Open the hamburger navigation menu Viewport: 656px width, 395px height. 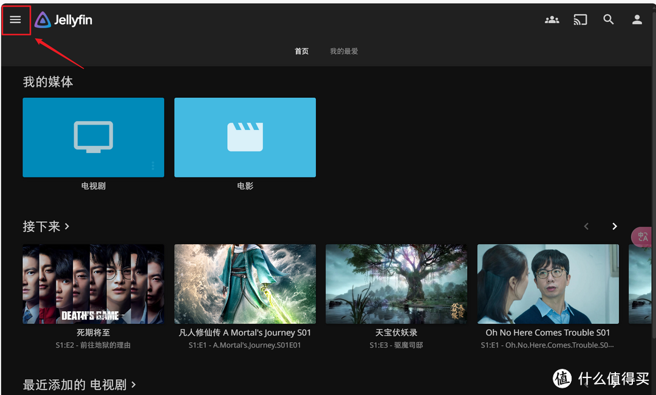click(15, 20)
